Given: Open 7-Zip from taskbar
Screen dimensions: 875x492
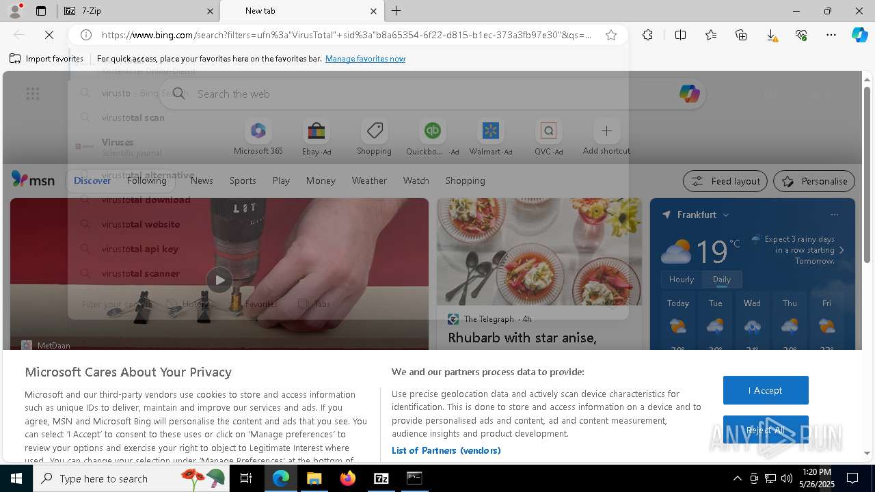Looking at the screenshot, I should click(381, 478).
